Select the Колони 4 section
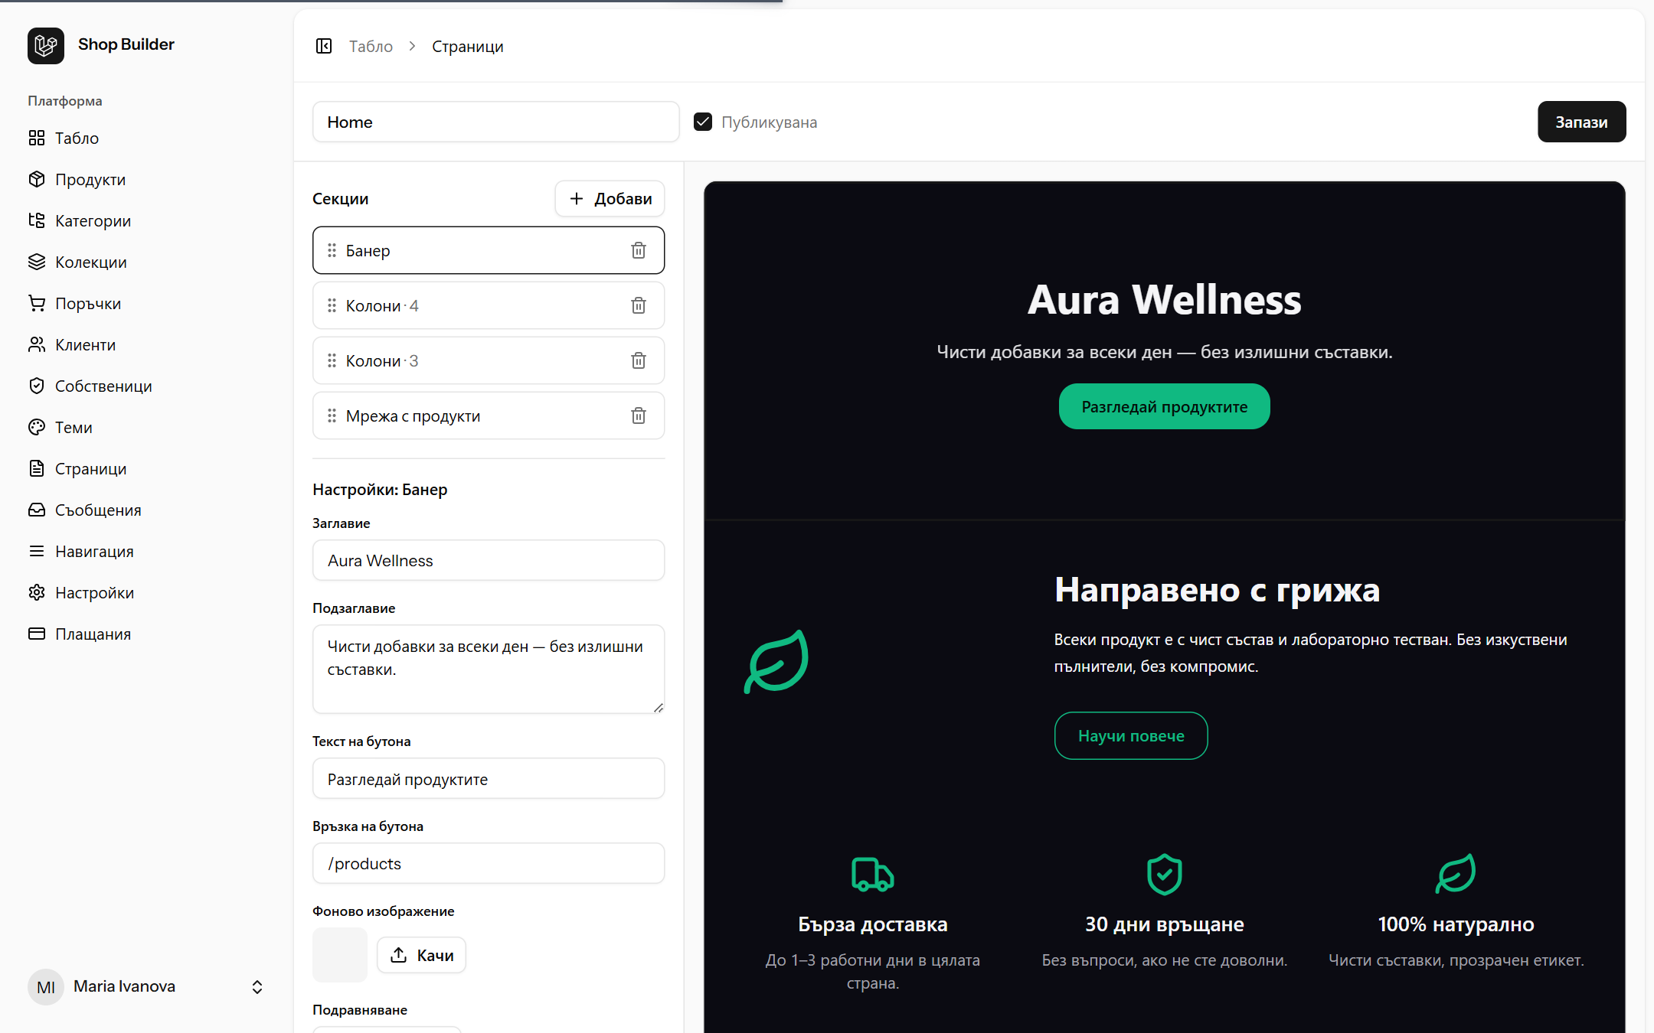This screenshot has width=1654, height=1033. (489, 305)
